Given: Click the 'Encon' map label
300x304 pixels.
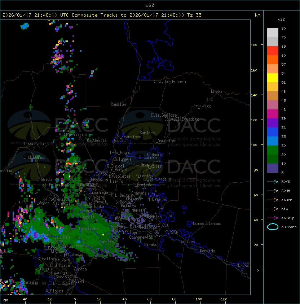Looking at the screenshot, I should coord(216,91).
